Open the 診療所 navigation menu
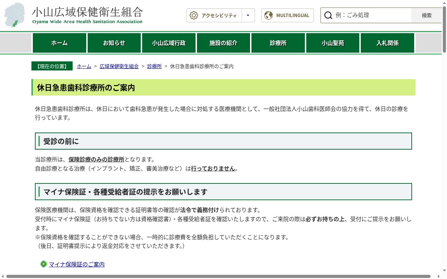The width and height of the screenshot is (447, 279). [x=278, y=43]
